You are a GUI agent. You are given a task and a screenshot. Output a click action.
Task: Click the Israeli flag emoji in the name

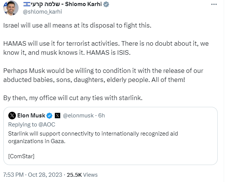27,5
